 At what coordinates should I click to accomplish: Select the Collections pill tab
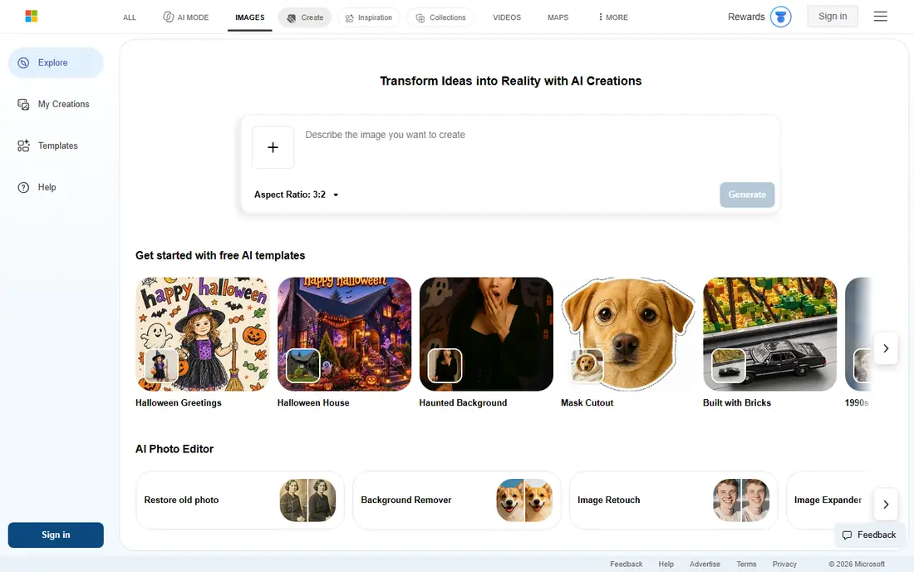pos(440,17)
